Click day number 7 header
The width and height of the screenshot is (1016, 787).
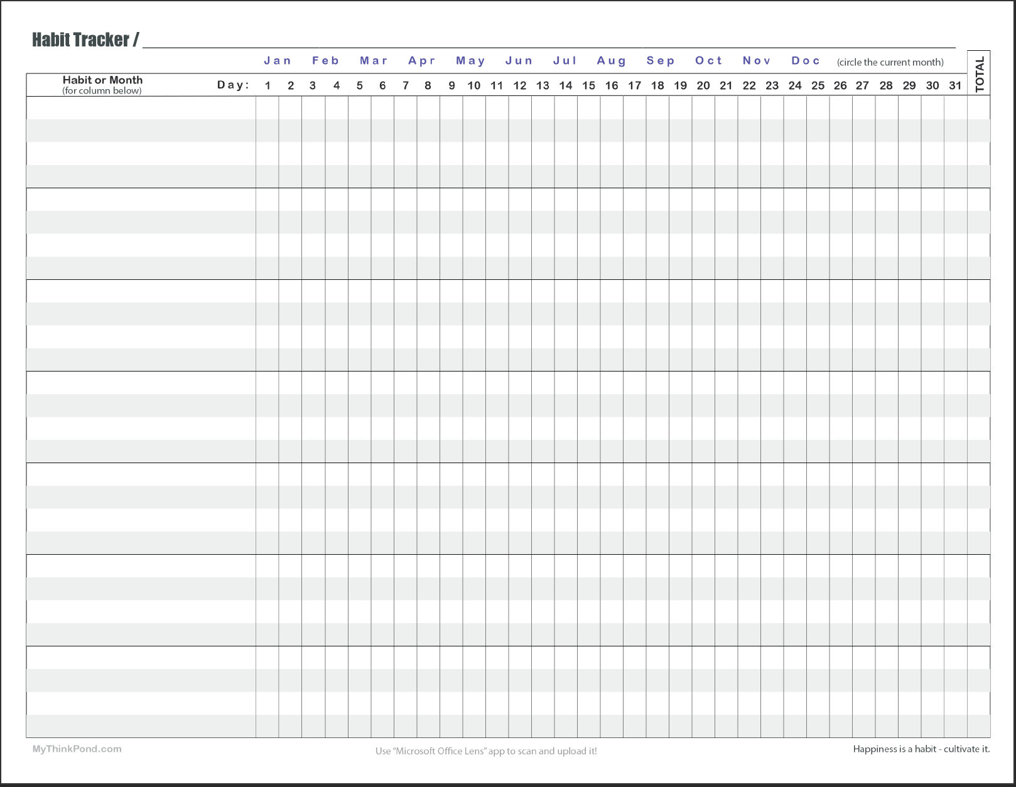[406, 85]
